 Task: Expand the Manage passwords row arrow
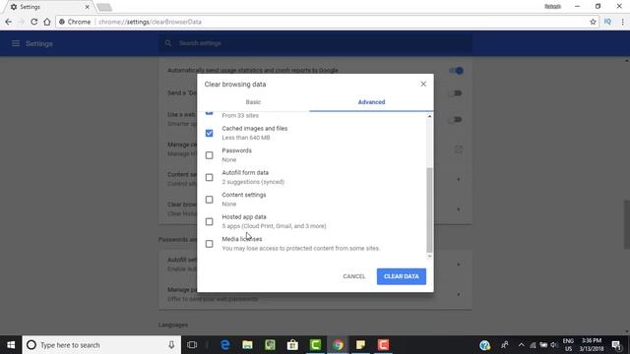459,294
